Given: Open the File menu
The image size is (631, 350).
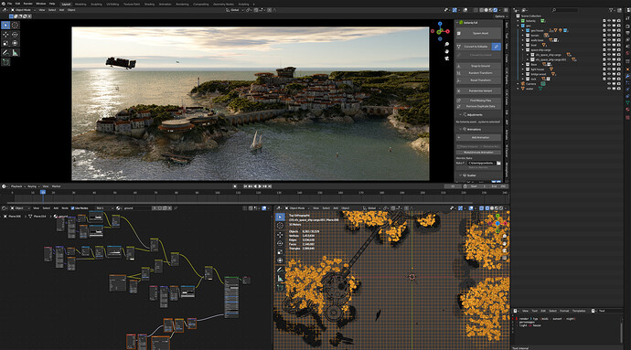Looking at the screenshot, I should [10, 4].
